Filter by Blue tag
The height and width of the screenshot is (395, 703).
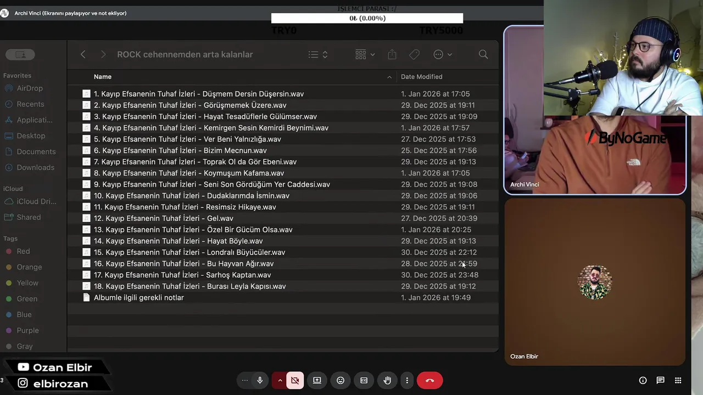tap(18, 315)
